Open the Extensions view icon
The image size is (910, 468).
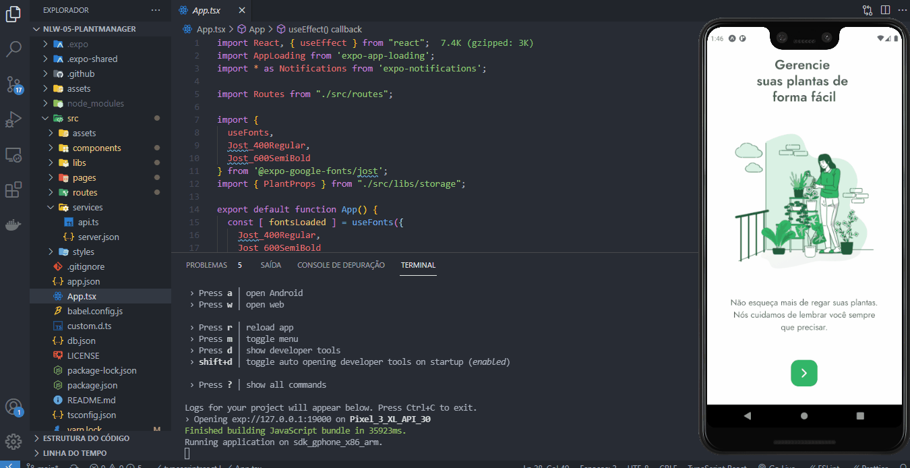tap(13, 190)
